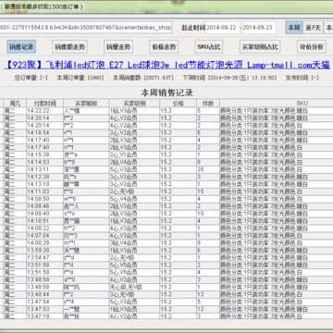Select buyer nickname b**8
Screen dimensions: 333x333
(86, 162)
